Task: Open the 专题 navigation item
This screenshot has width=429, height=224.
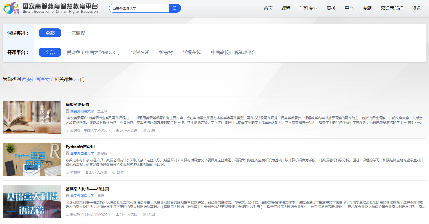Action: [367, 8]
